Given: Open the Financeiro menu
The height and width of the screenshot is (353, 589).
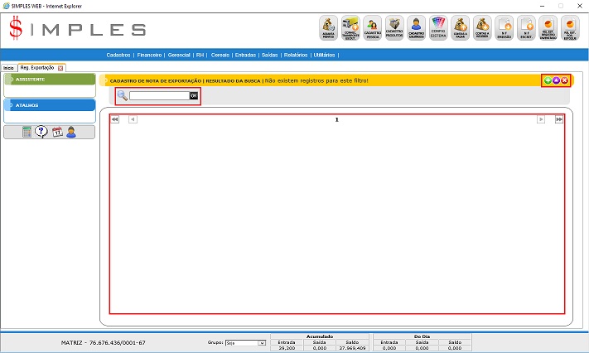Looking at the screenshot, I should coord(150,55).
